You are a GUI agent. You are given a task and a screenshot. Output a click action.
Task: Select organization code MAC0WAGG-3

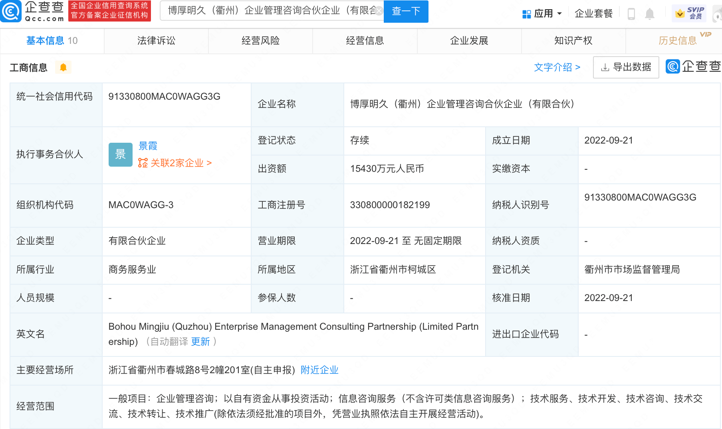coord(141,205)
